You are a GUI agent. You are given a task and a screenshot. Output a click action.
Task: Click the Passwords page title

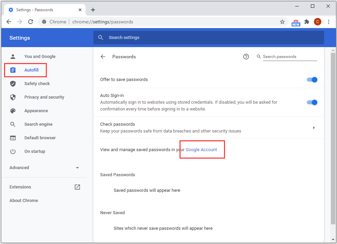tap(124, 57)
